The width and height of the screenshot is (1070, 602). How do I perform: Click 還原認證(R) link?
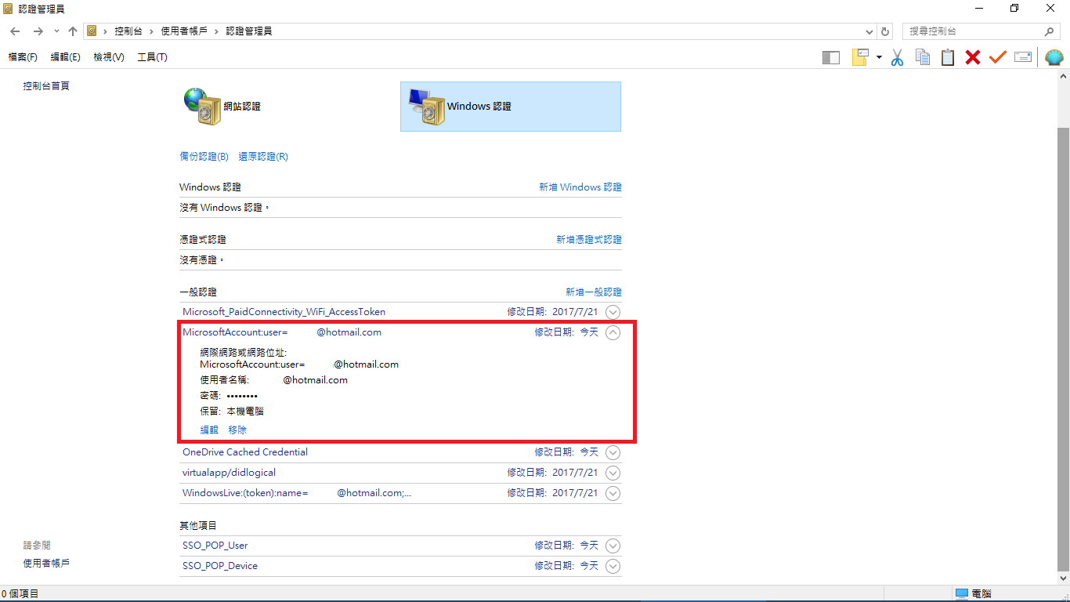pos(263,157)
